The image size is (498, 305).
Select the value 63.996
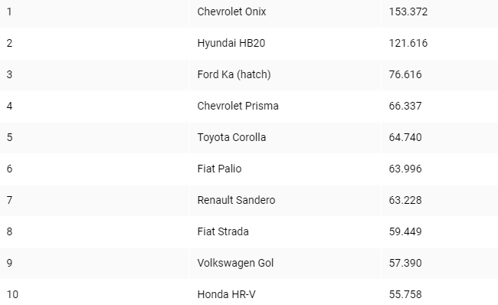[x=405, y=169]
